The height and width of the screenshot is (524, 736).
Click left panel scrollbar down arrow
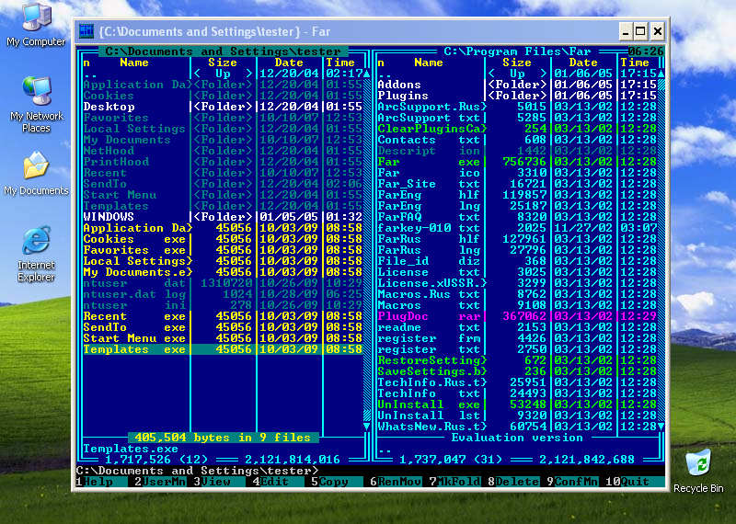coord(366,427)
